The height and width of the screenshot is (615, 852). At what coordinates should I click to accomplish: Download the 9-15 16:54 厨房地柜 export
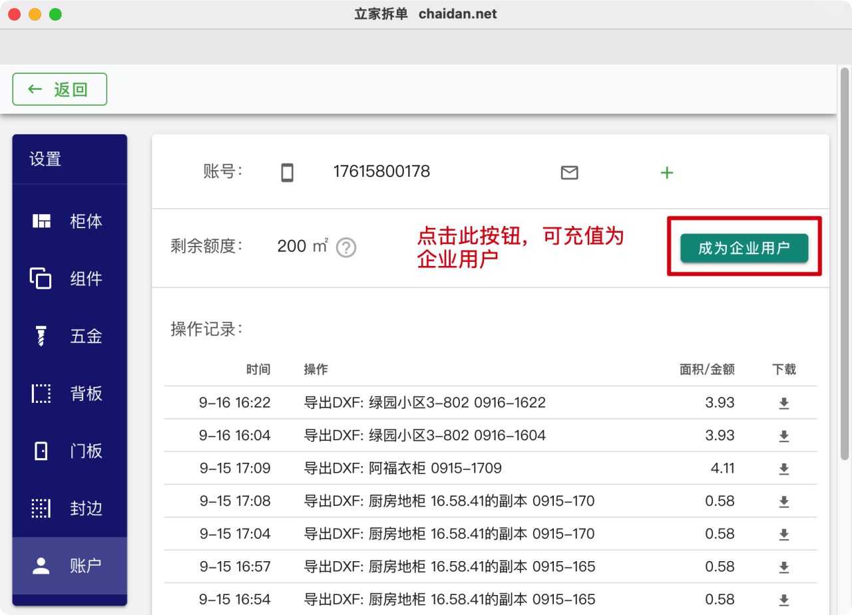(x=783, y=600)
